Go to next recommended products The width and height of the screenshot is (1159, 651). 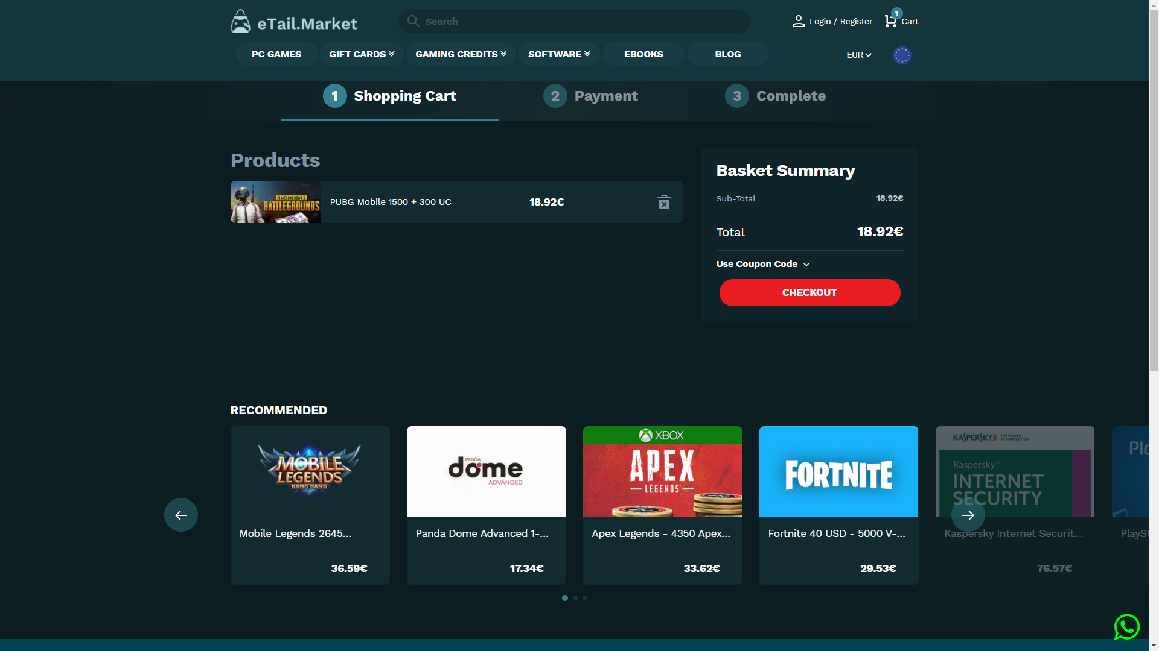(968, 515)
